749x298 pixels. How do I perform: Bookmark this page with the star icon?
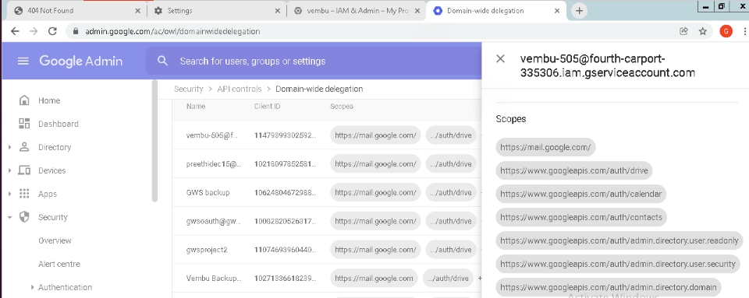click(703, 31)
